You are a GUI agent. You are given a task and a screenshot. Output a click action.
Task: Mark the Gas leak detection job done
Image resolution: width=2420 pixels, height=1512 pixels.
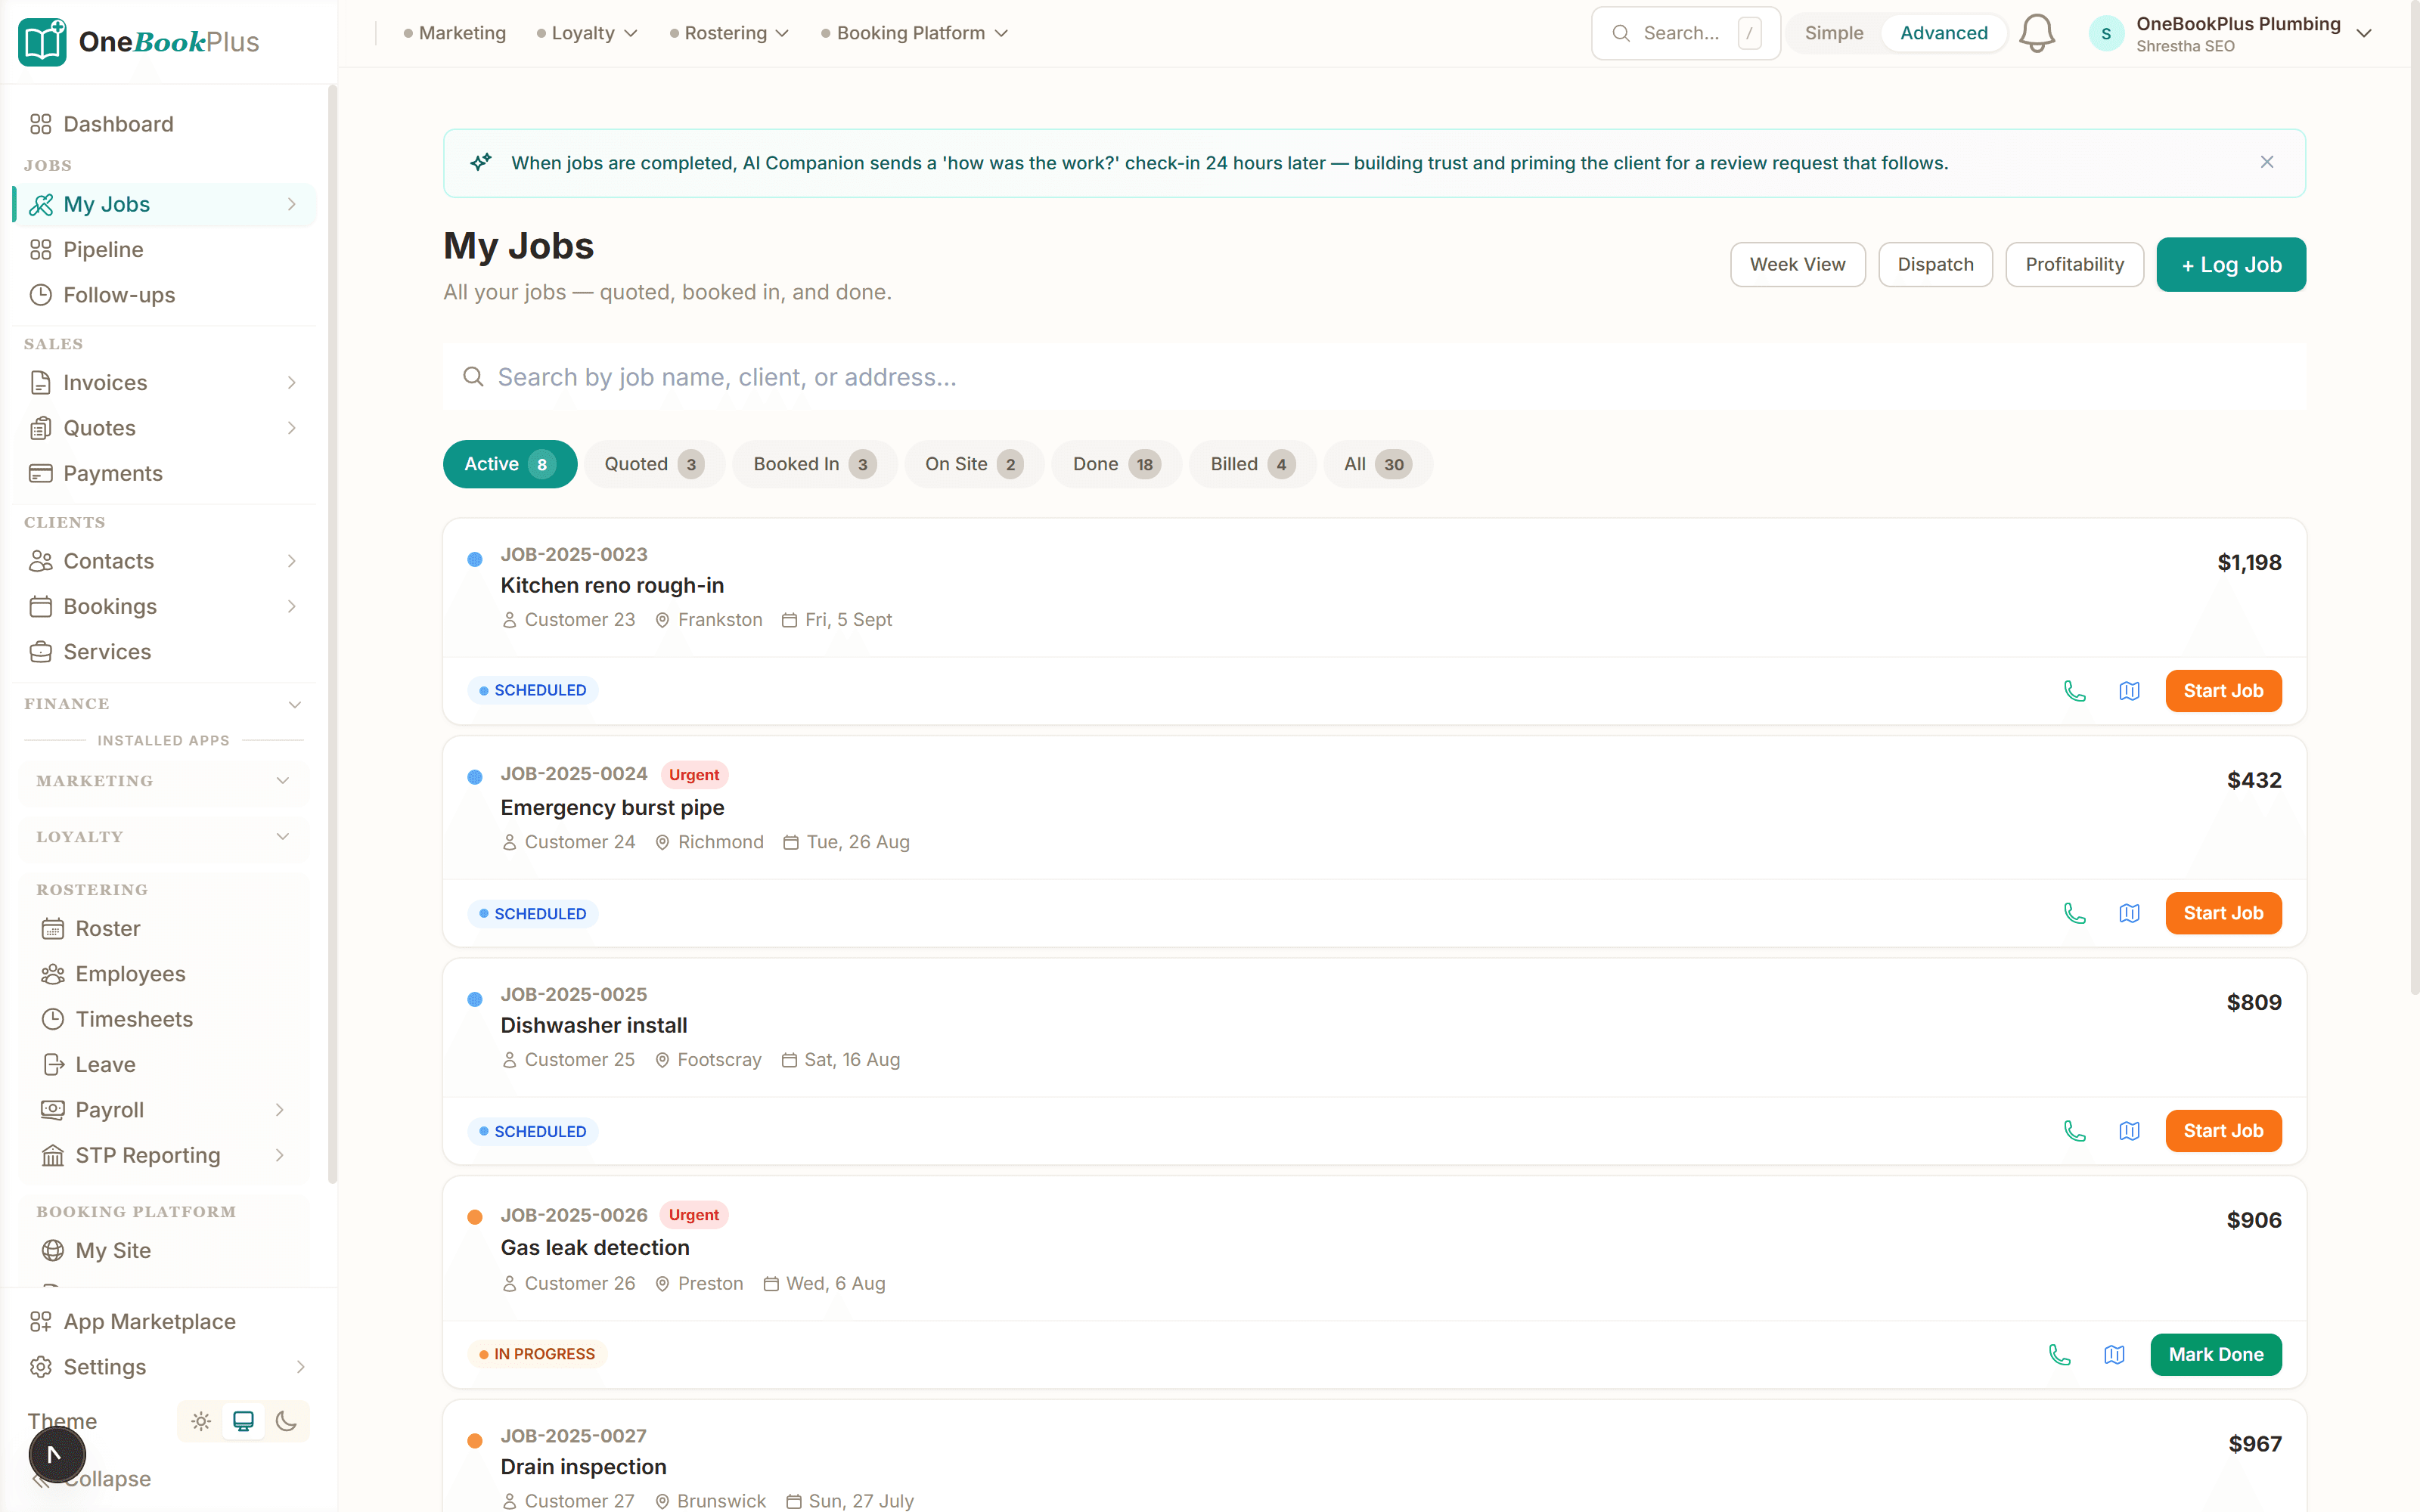[x=2216, y=1354]
